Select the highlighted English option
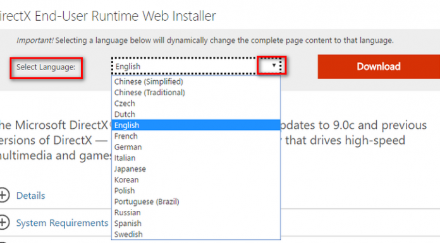The image size is (440, 243). point(196,125)
